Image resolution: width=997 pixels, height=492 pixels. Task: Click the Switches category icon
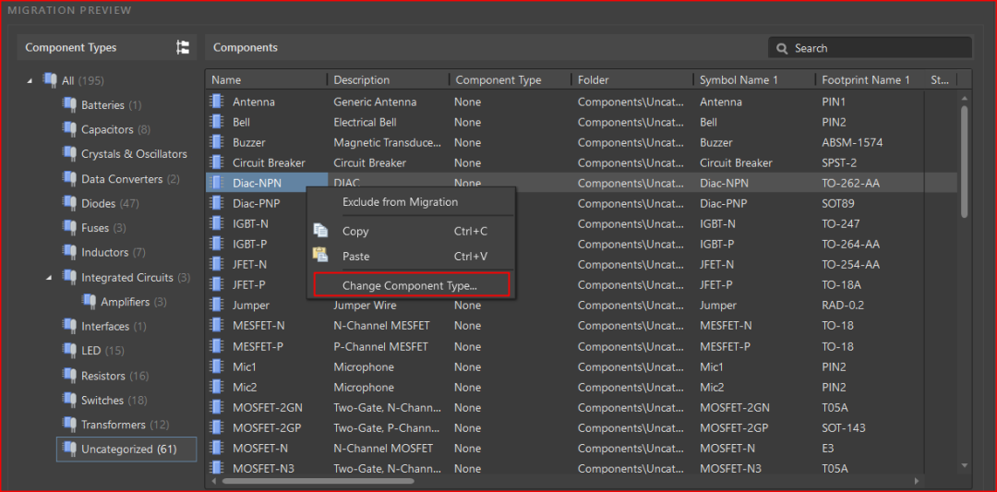tap(68, 401)
